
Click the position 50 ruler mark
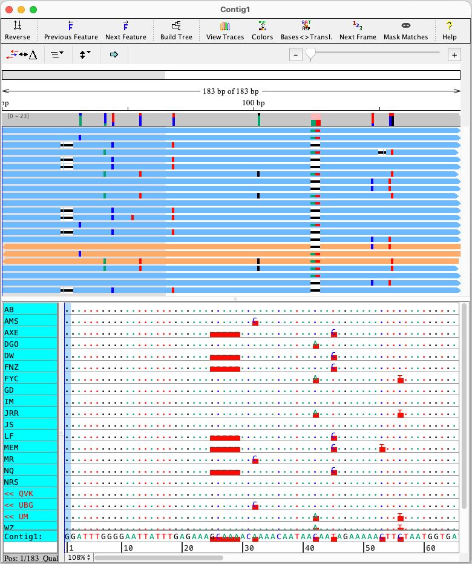[370, 548]
